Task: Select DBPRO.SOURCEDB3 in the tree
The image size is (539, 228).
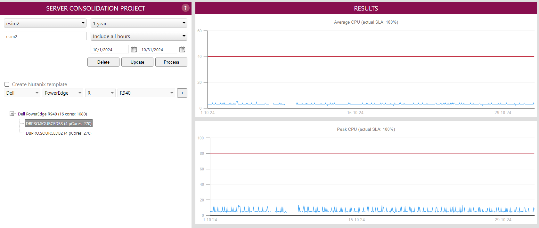Action: (59, 124)
